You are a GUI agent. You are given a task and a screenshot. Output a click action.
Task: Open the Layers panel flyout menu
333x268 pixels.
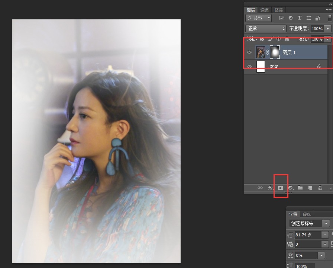point(329,10)
